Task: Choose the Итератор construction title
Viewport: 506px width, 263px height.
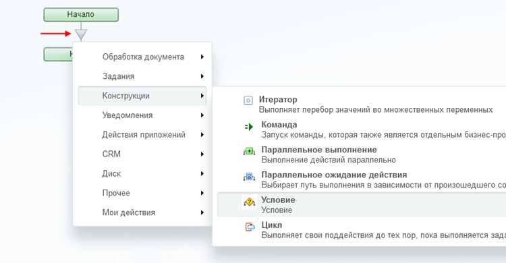Action: (x=278, y=99)
